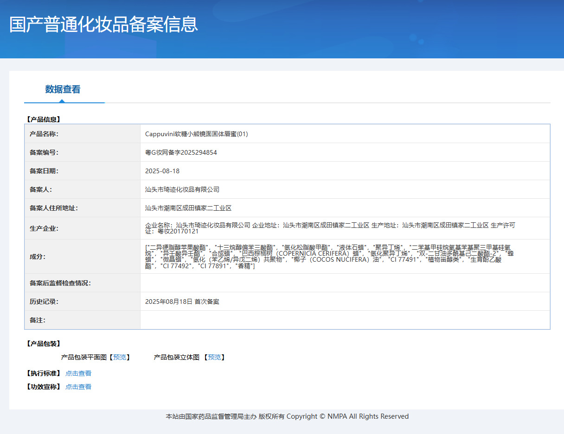Select the address value in the 备案人住所地址 row
564x434 pixels.
(188, 208)
